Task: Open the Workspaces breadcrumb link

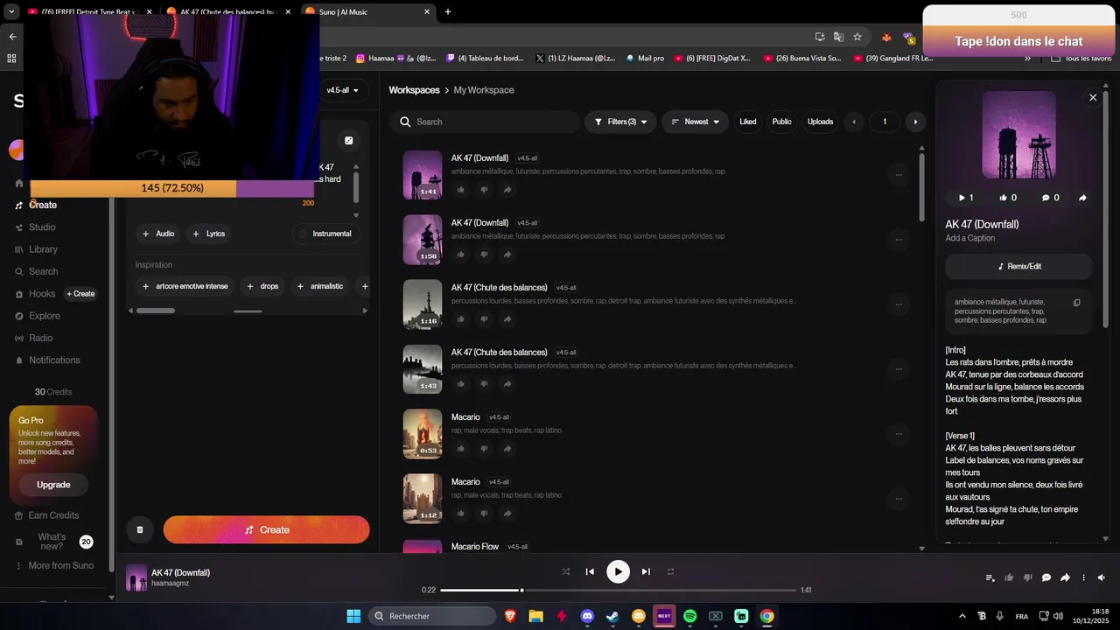Action: click(414, 90)
